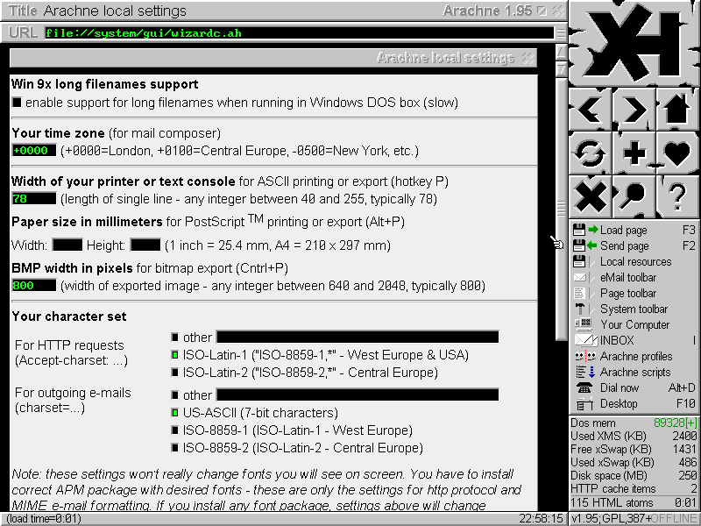The height and width of the screenshot is (526, 701).
Task: Click the Arachne logo icon
Action: coord(634,43)
